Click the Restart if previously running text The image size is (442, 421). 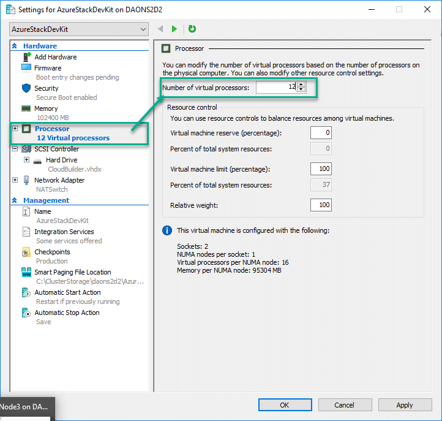(78, 302)
